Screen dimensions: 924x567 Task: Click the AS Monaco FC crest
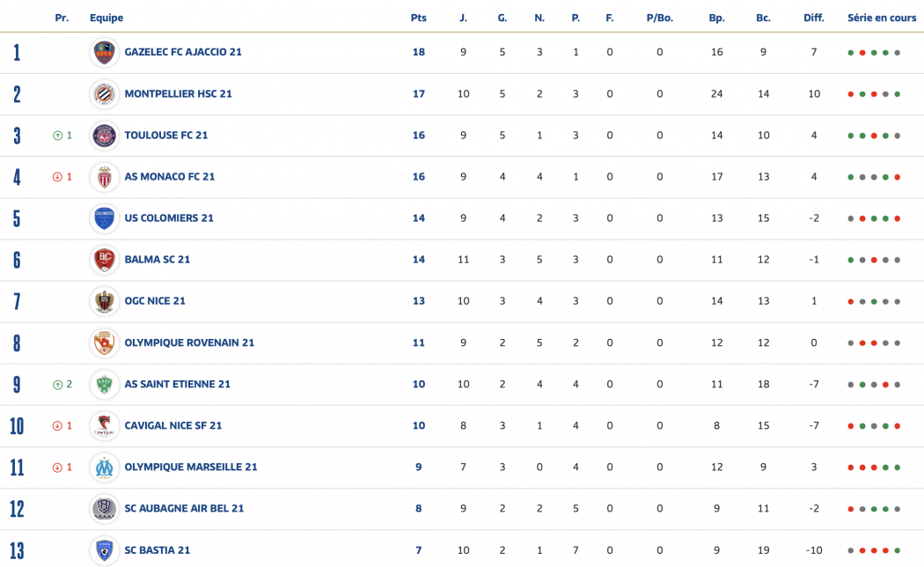(x=105, y=177)
